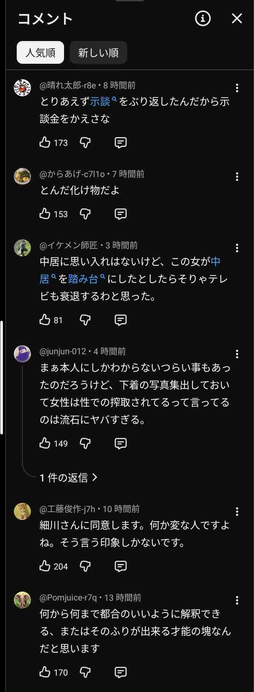Reply to @イケメン師匠's comment

tap(120, 320)
